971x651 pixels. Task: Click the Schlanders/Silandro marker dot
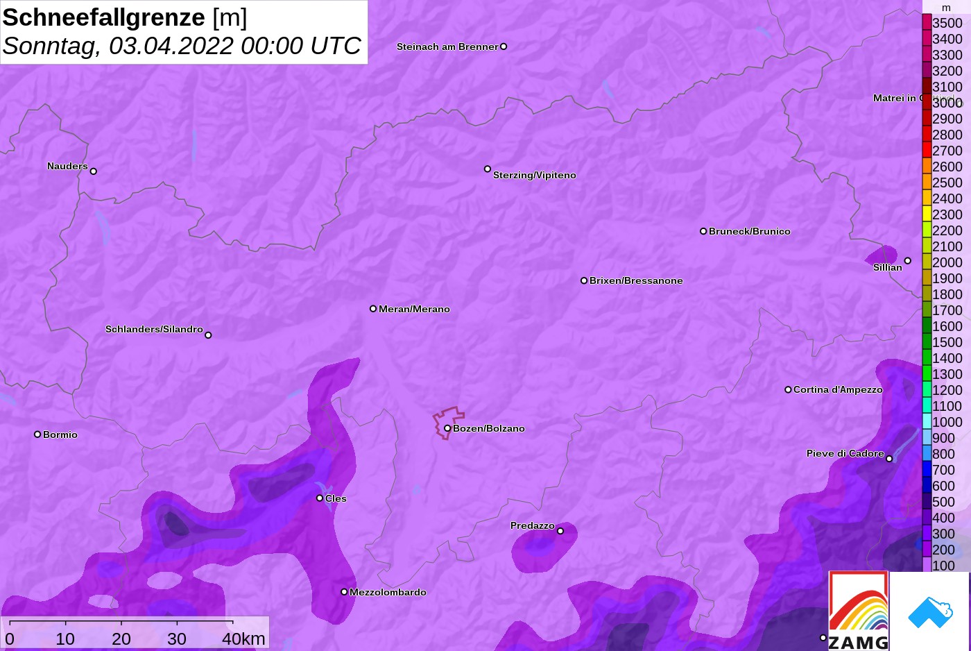click(208, 335)
